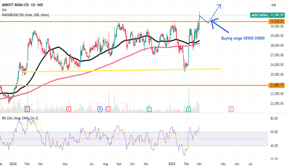Click the 31,183.55 last price label
Screen dimensions: 286x168
277,15
